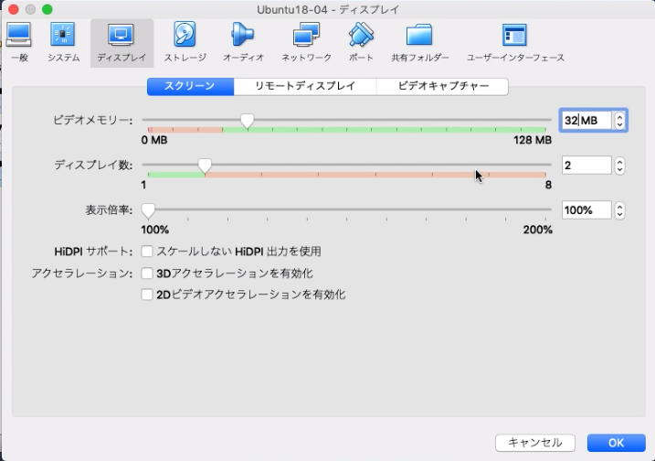The width and height of the screenshot is (655, 461).
Task: Open the ネットワーク settings icon
Action: click(x=306, y=42)
